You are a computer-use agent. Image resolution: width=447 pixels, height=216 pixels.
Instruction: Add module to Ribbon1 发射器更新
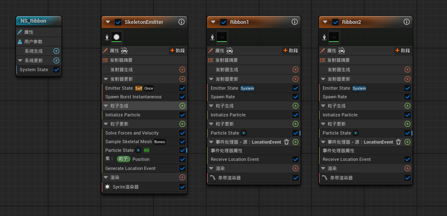click(x=296, y=79)
